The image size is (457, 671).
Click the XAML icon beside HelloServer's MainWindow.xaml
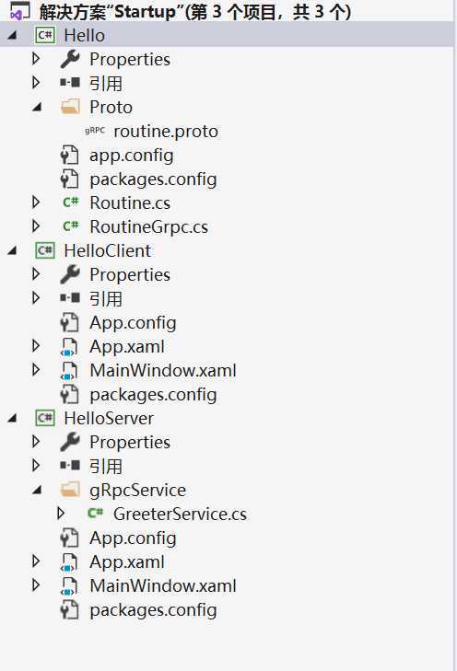69,585
